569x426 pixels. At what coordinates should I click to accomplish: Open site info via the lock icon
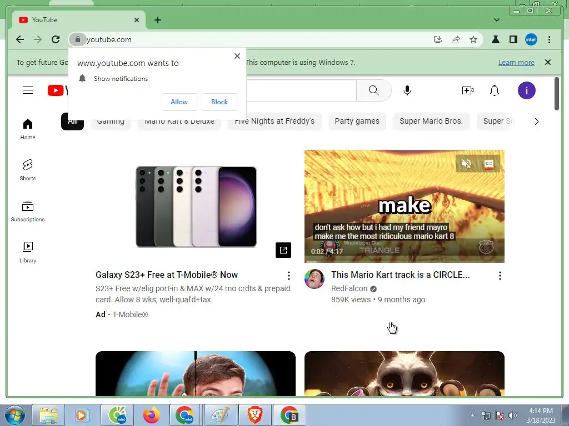tap(77, 39)
